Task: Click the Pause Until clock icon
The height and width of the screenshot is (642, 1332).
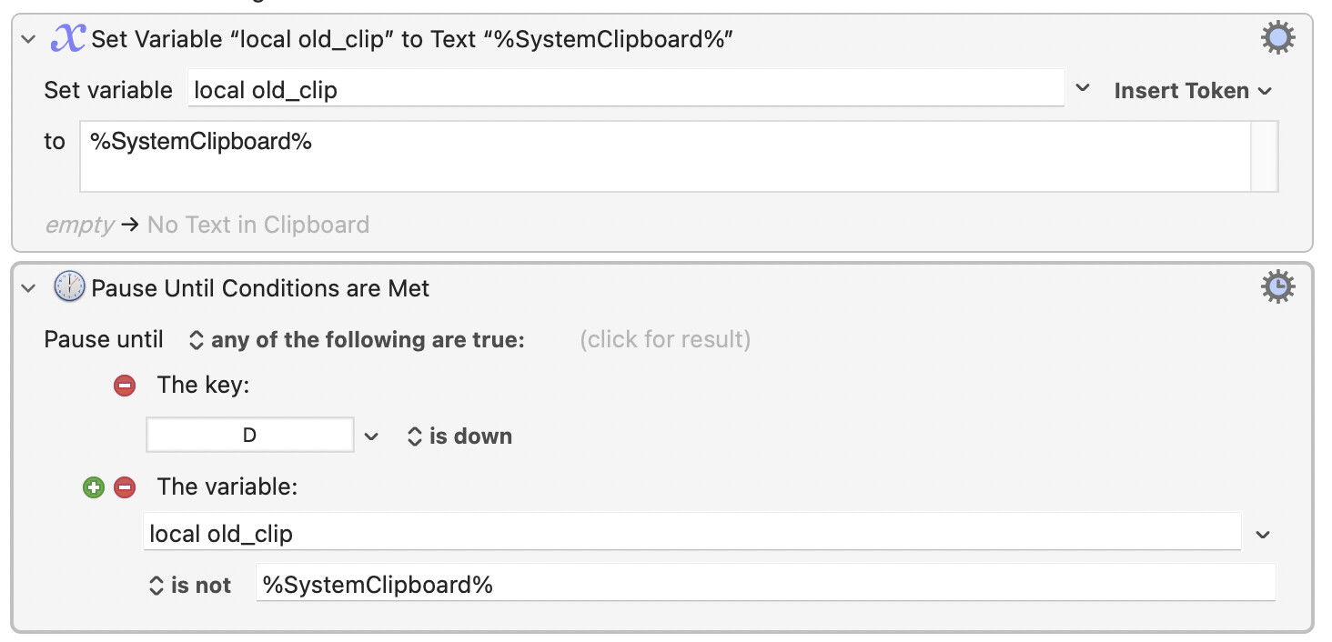Action: pyautogui.click(x=69, y=287)
